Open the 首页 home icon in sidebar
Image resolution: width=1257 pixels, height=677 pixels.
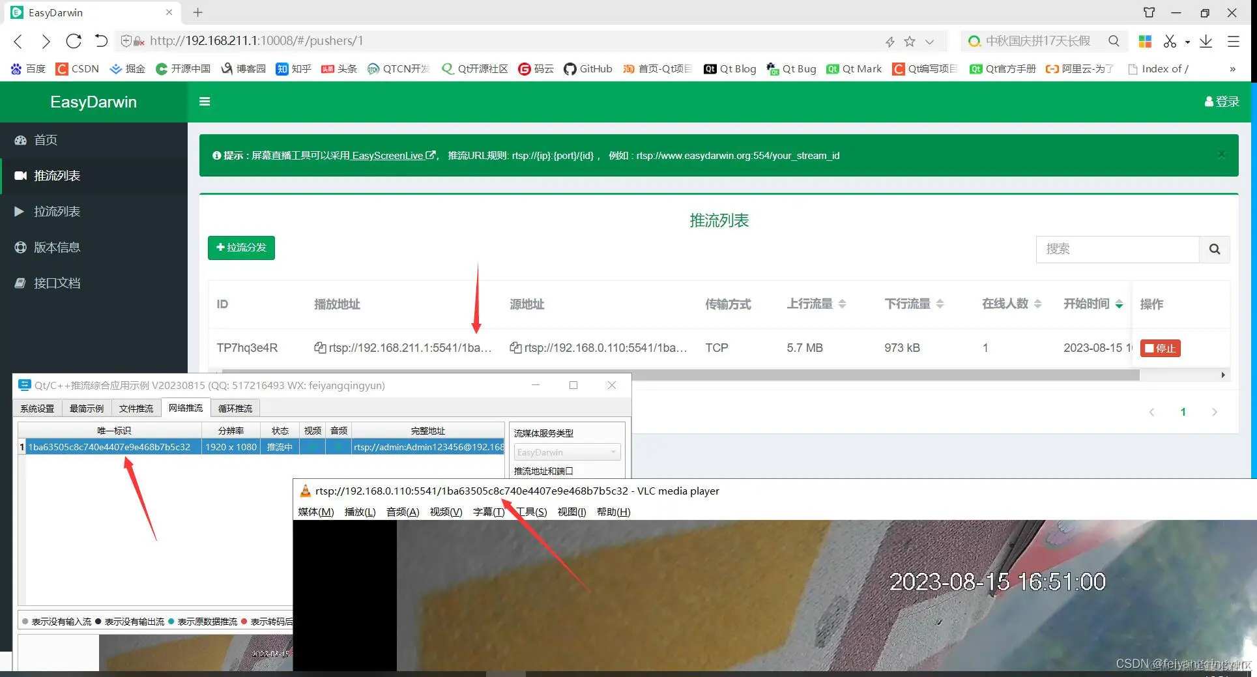[20, 140]
